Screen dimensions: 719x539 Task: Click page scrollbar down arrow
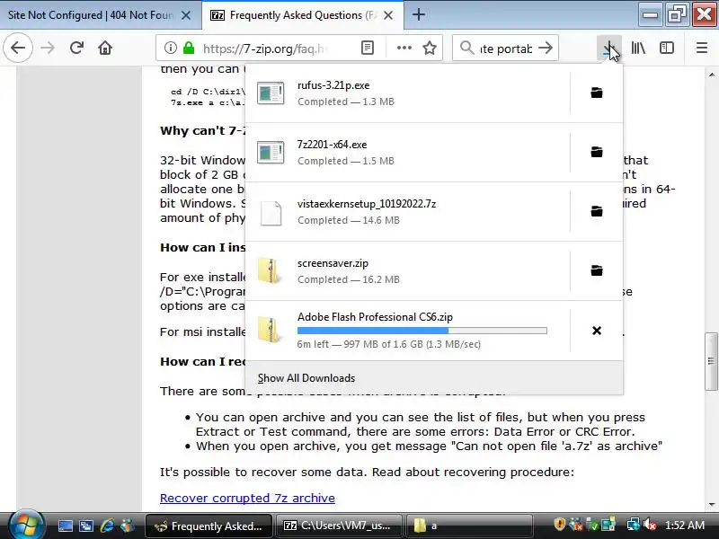pos(712,505)
